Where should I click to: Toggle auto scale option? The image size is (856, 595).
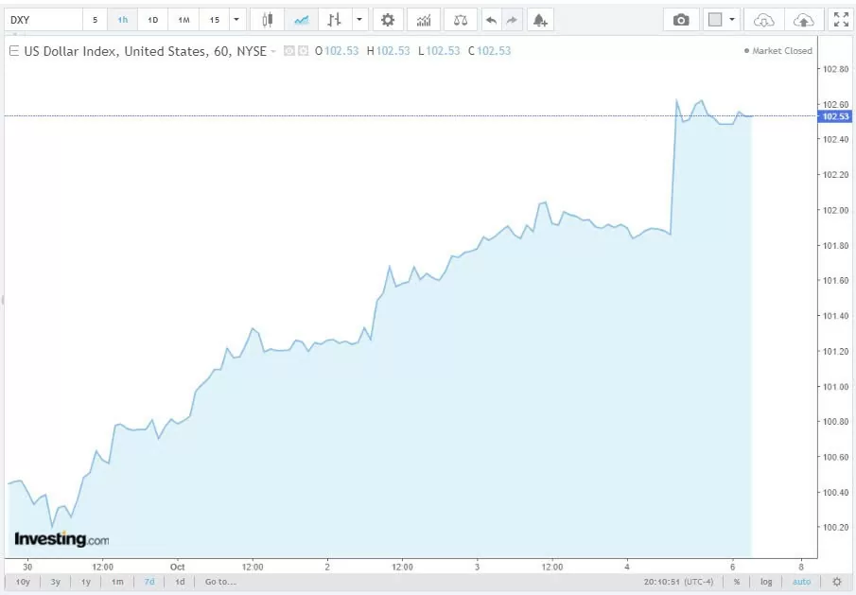[801, 582]
